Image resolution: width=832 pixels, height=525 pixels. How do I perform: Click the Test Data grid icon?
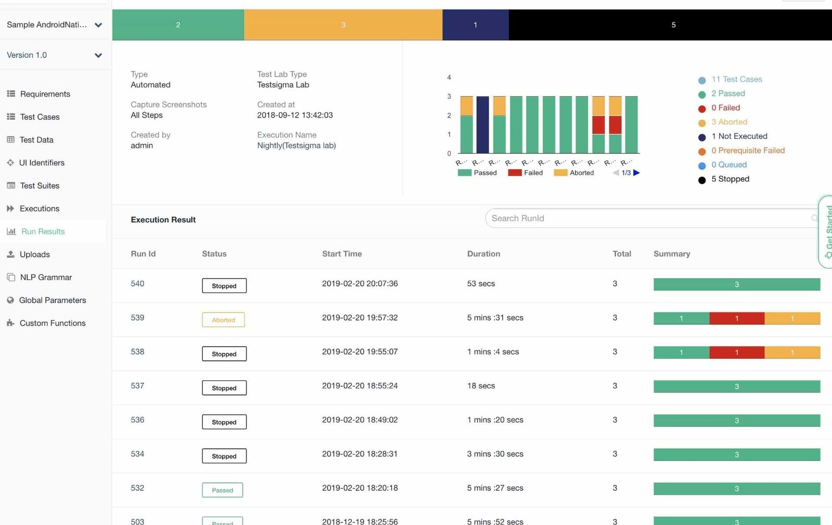pos(11,139)
